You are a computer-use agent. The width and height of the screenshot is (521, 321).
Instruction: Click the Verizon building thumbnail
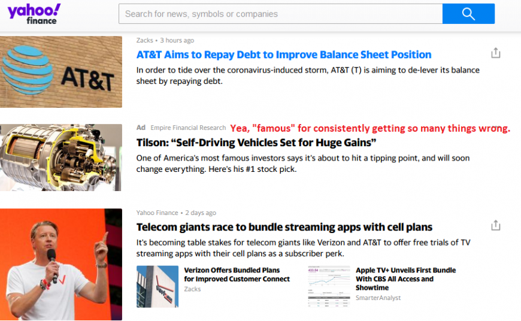click(157, 286)
